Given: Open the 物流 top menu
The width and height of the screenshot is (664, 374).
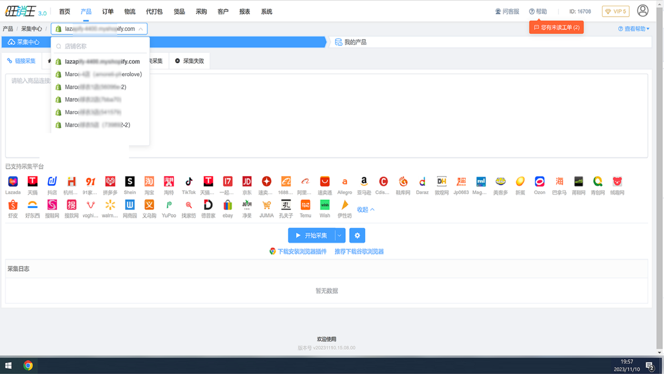Looking at the screenshot, I should (130, 11).
